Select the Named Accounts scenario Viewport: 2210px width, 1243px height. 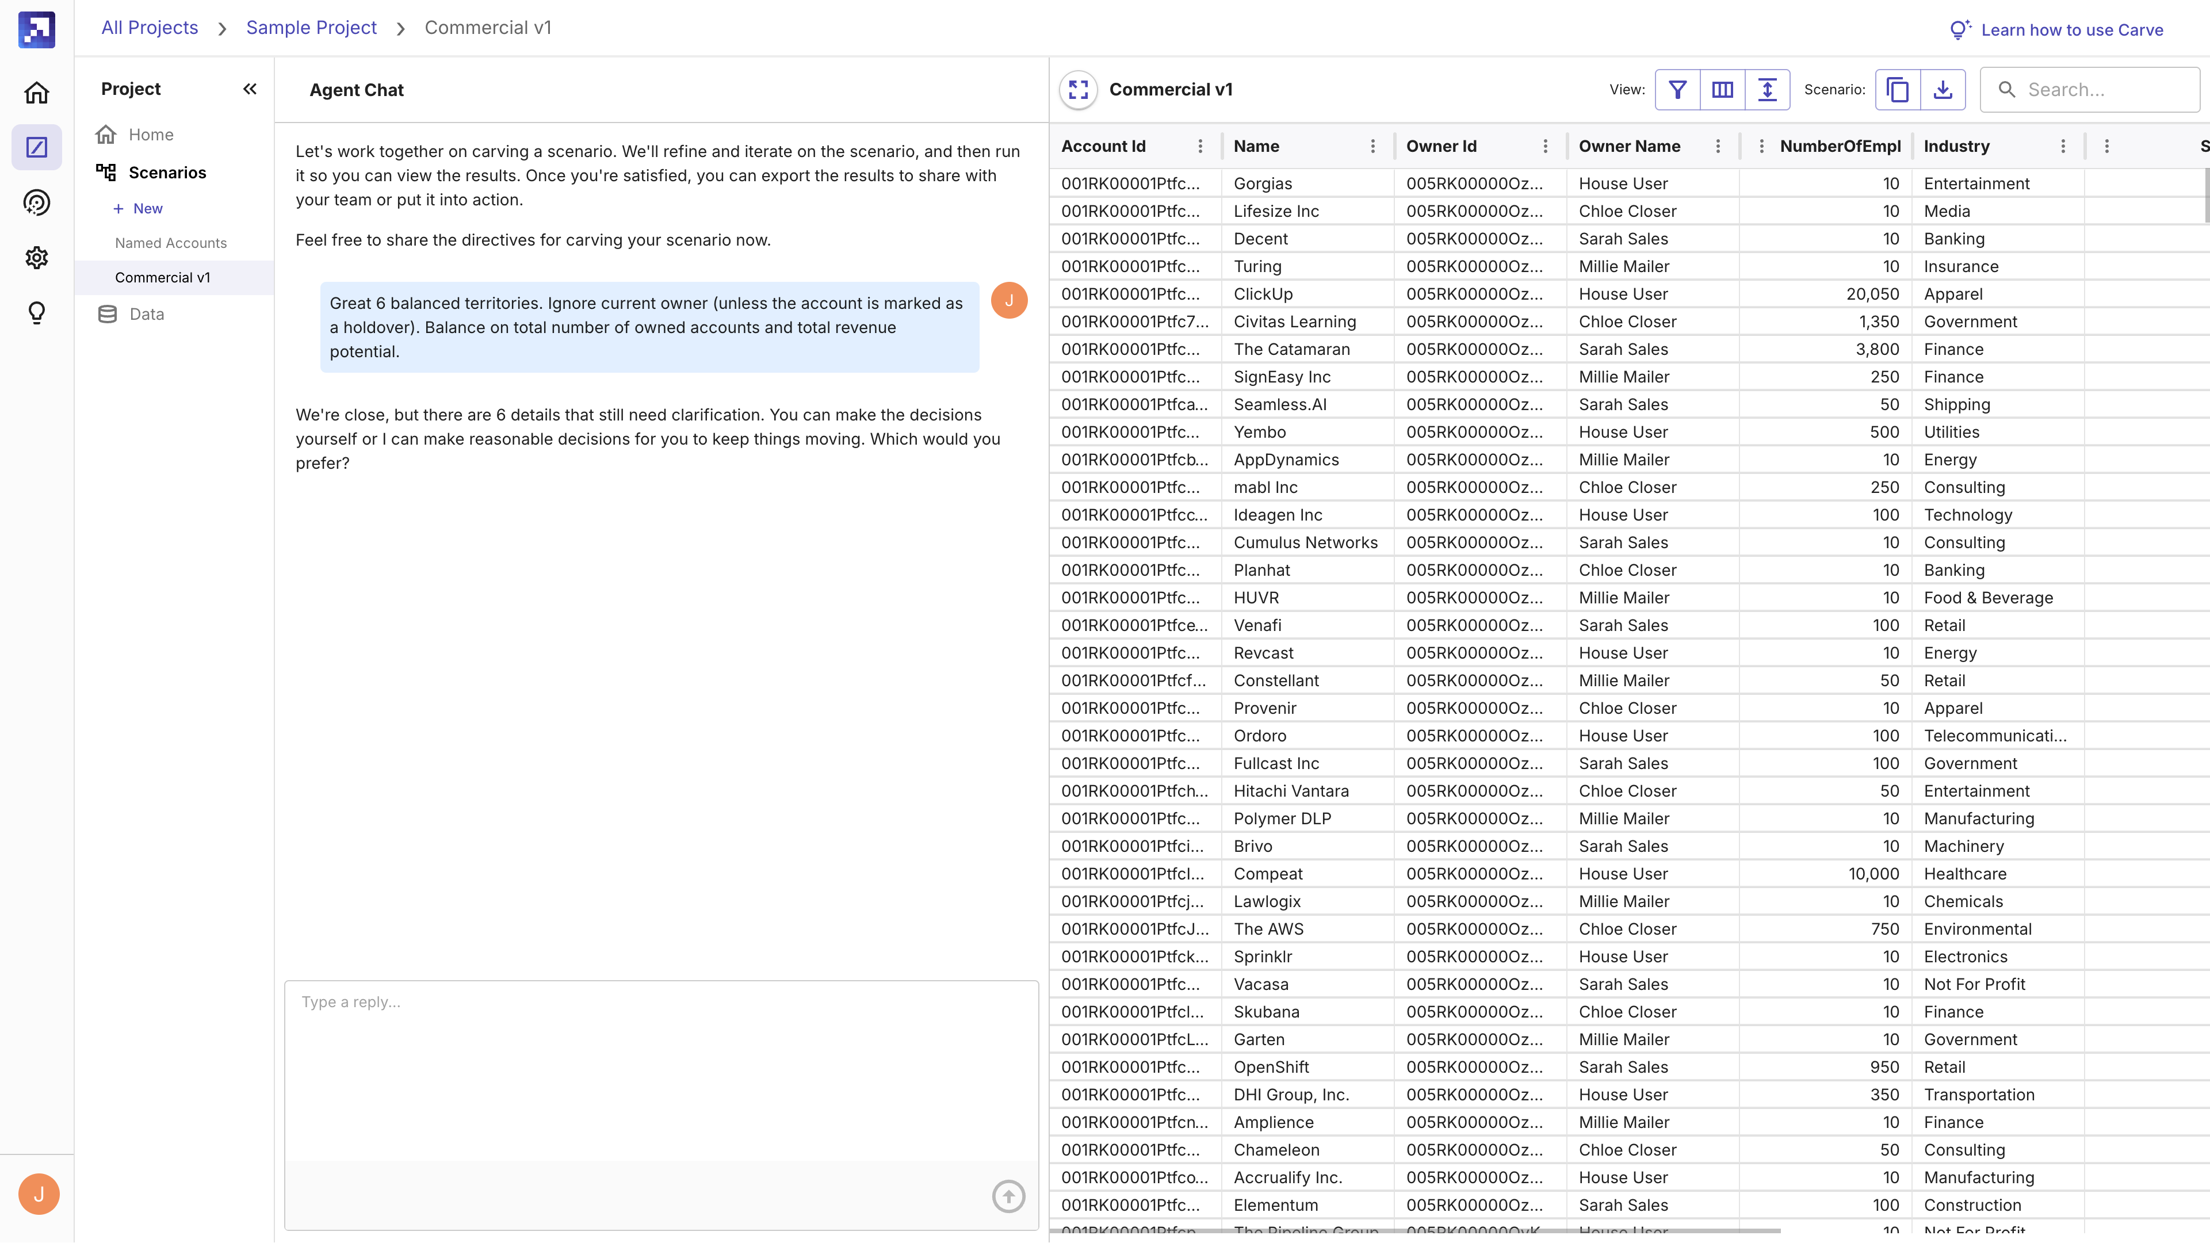[x=171, y=243]
